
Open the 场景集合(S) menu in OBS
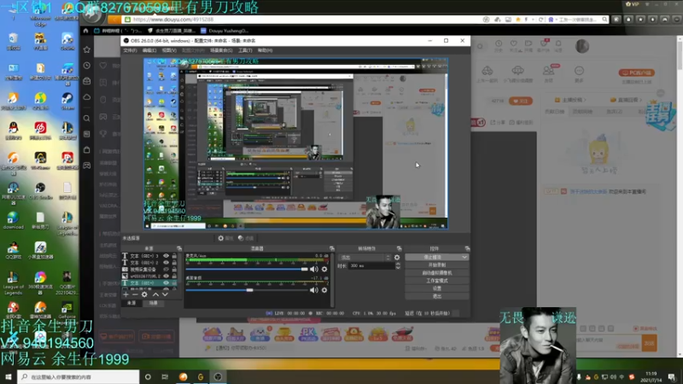[x=221, y=50]
